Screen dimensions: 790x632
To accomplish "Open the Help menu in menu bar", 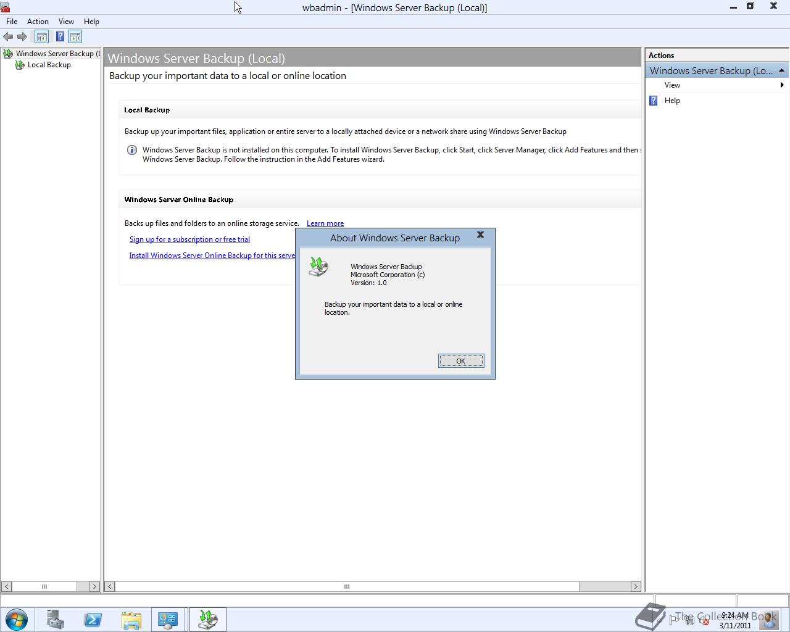I will [91, 22].
